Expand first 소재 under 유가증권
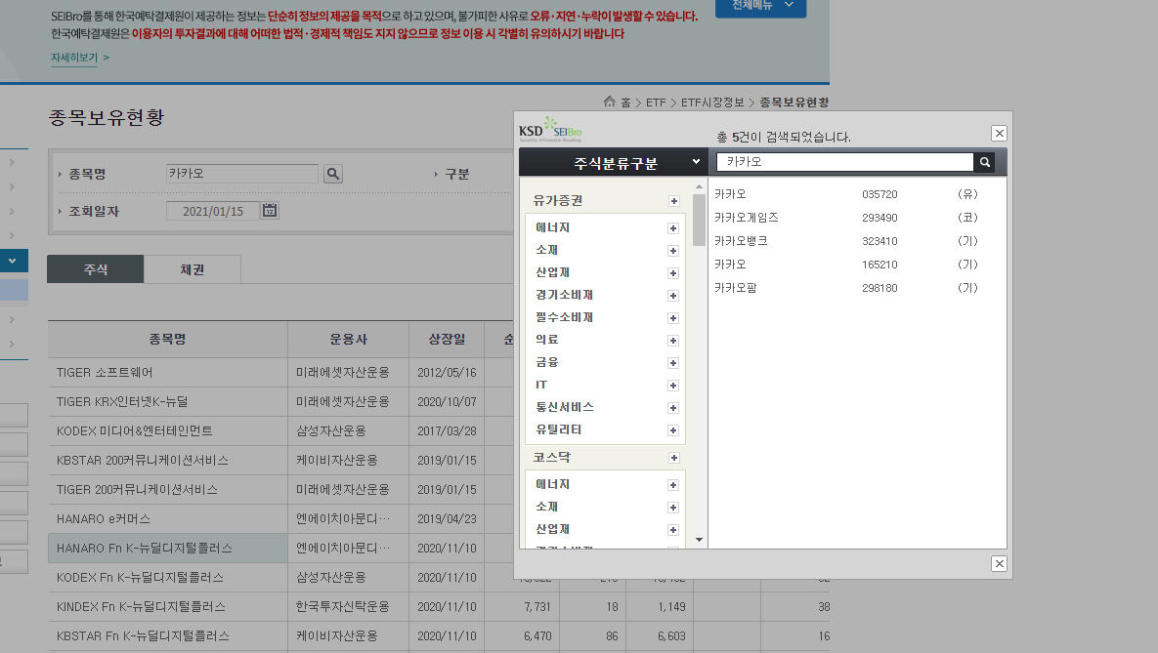The width and height of the screenshot is (1158, 653). point(672,251)
